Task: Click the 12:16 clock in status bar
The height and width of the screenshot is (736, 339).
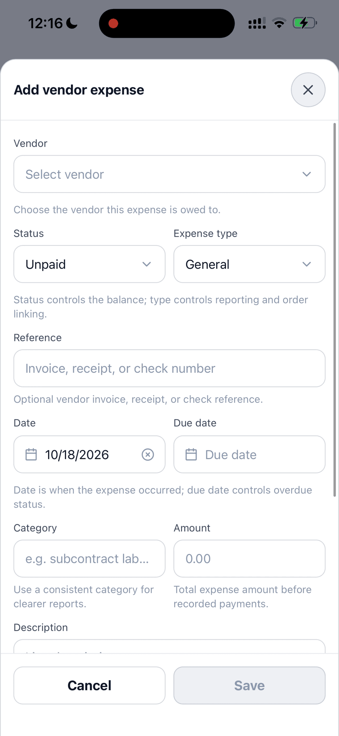Action: tap(46, 23)
